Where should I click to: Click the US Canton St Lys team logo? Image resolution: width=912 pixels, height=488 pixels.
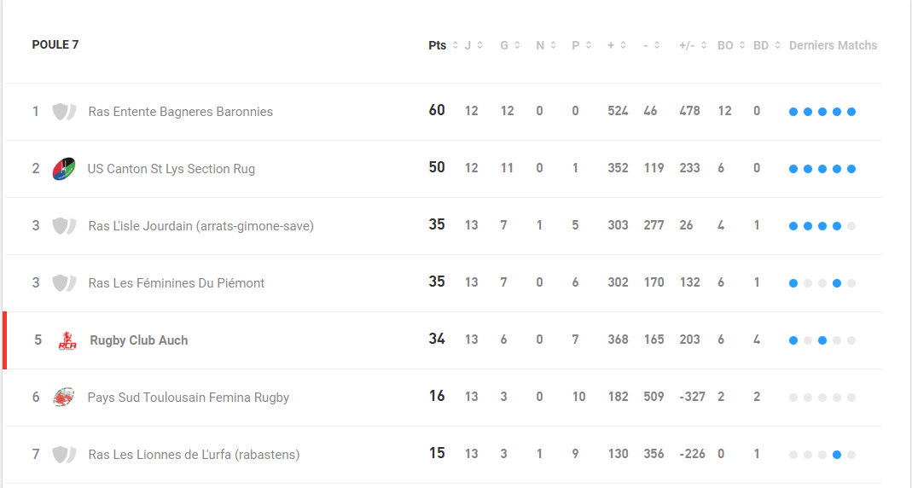pyautogui.click(x=63, y=169)
